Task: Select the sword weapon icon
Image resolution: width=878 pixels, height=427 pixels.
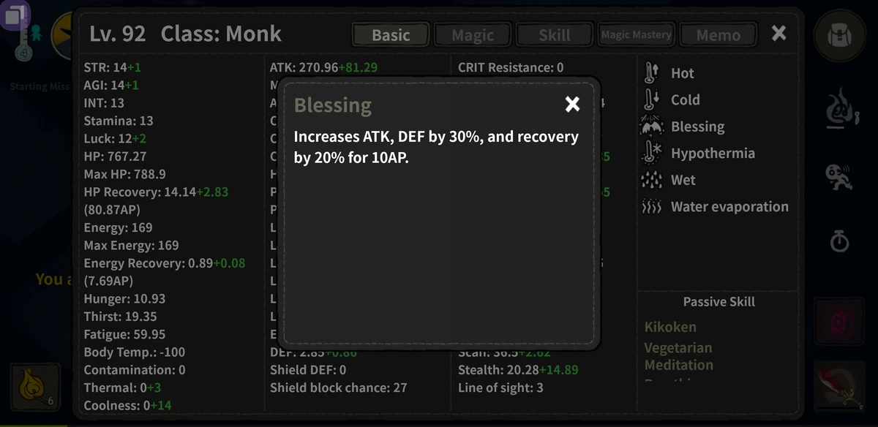Action: (x=839, y=386)
